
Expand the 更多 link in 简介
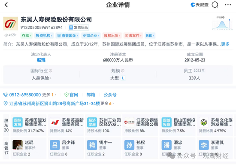[225, 44]
